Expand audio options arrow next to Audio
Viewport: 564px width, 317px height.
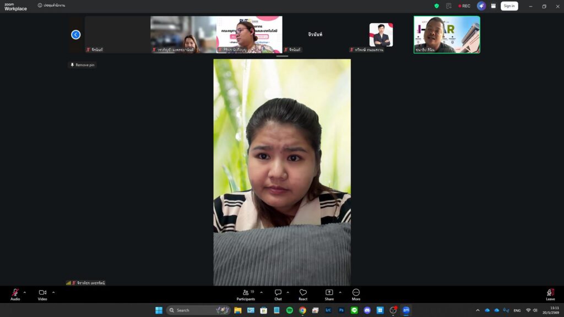click(x=25, y=292)
